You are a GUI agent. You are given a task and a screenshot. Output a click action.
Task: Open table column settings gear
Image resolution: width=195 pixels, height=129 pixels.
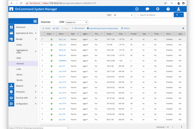click(x=183, y=28)
